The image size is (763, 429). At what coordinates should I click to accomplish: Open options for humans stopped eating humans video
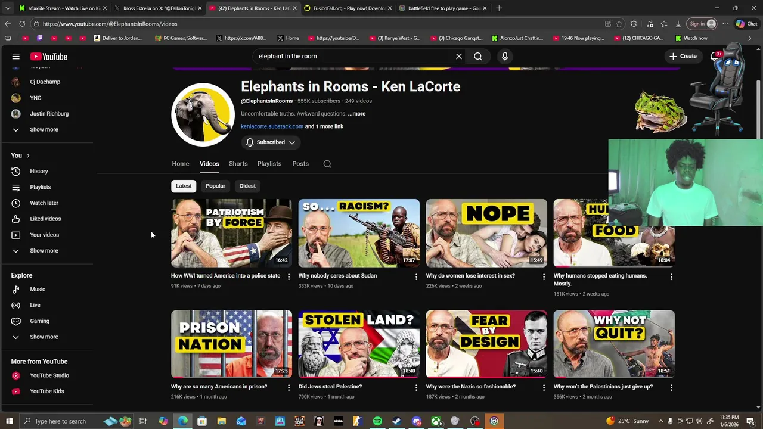coord(671,276)
